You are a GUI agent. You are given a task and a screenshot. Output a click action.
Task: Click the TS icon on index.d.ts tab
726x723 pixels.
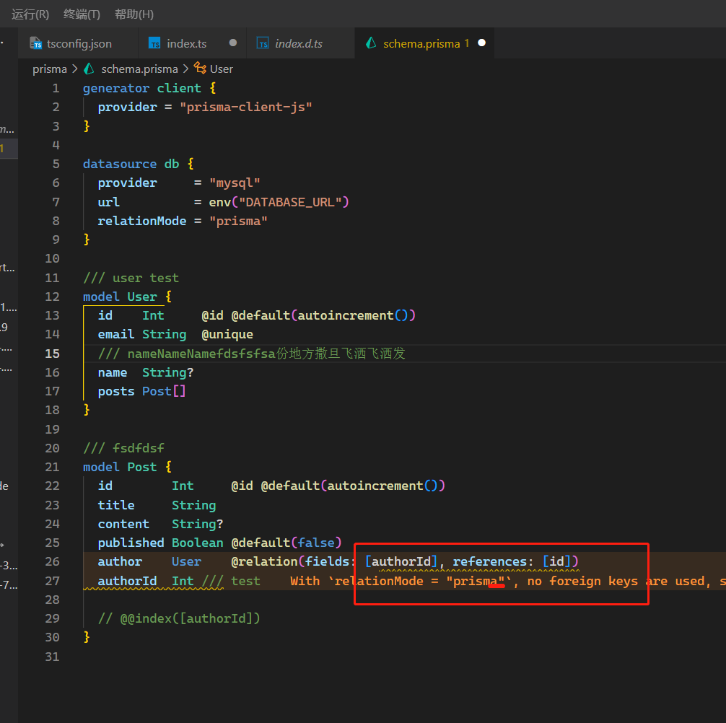coord(263,43)
